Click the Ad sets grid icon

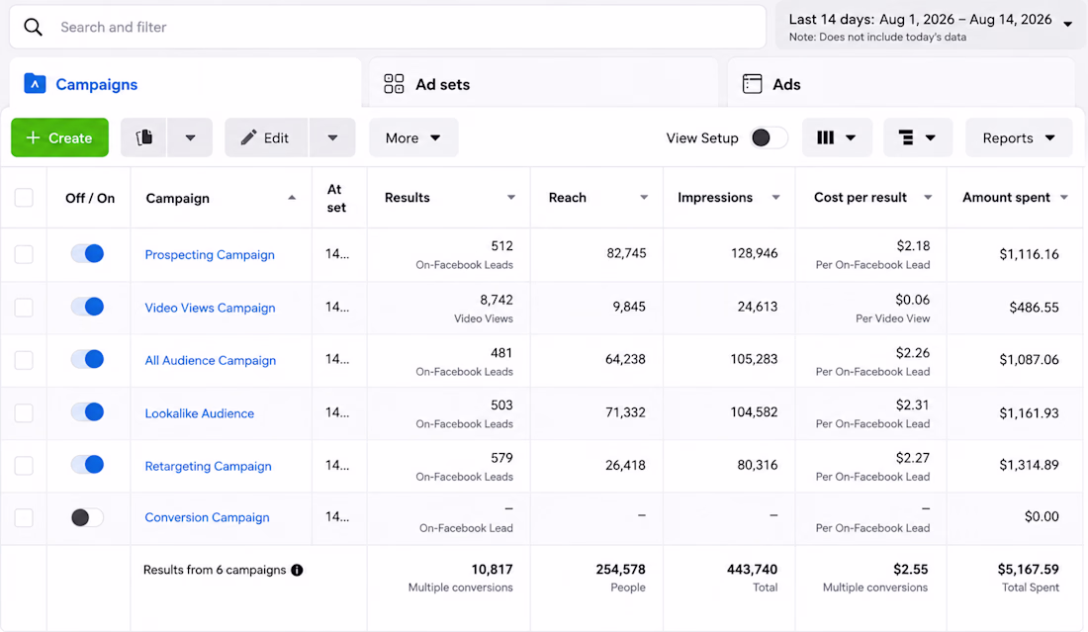pyautogui.click(x=394, y=84)
